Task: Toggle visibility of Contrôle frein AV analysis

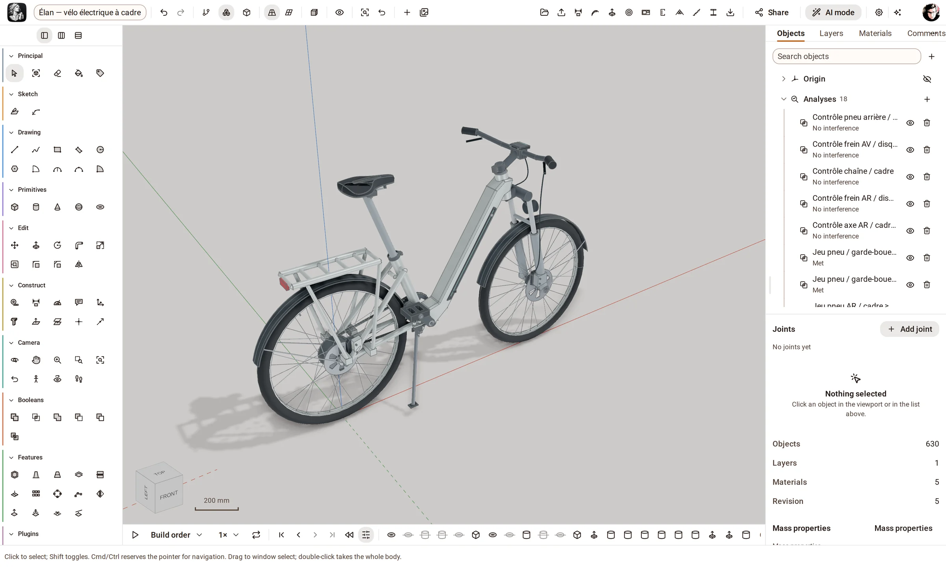Action: [x=910, y=150]
